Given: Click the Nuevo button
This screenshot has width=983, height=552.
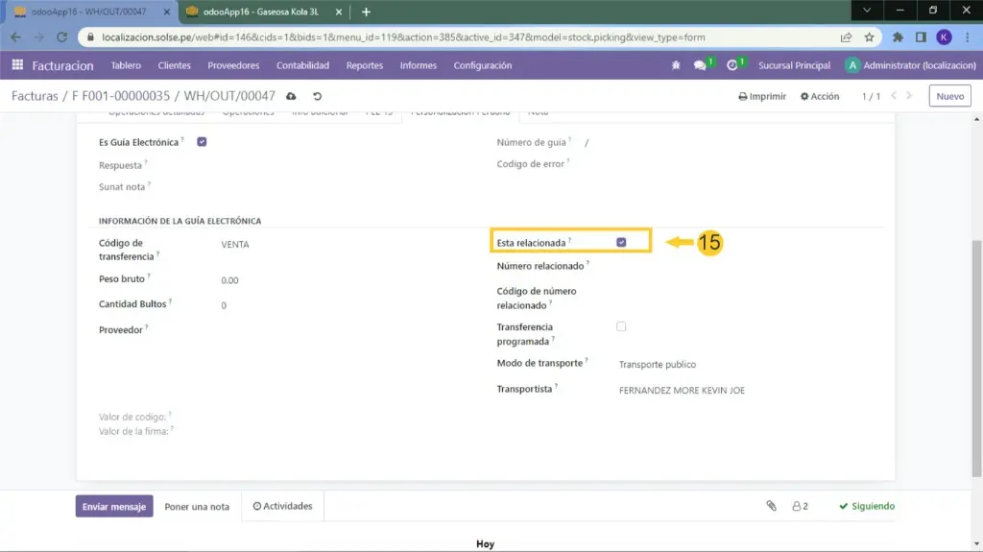Looking at the screenshot, I should pos(949,96).
